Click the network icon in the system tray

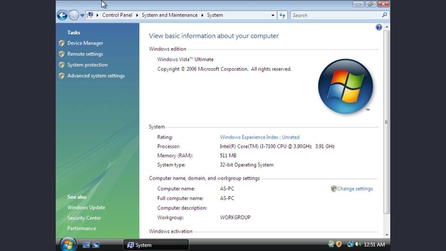click(x=350, y=244)
